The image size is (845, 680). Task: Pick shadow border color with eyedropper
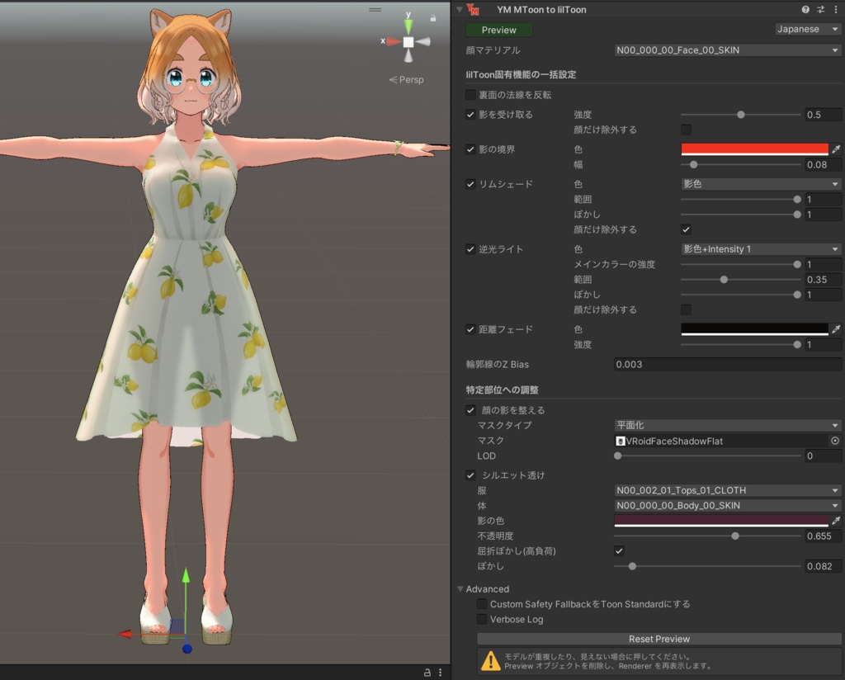(836, 149)
